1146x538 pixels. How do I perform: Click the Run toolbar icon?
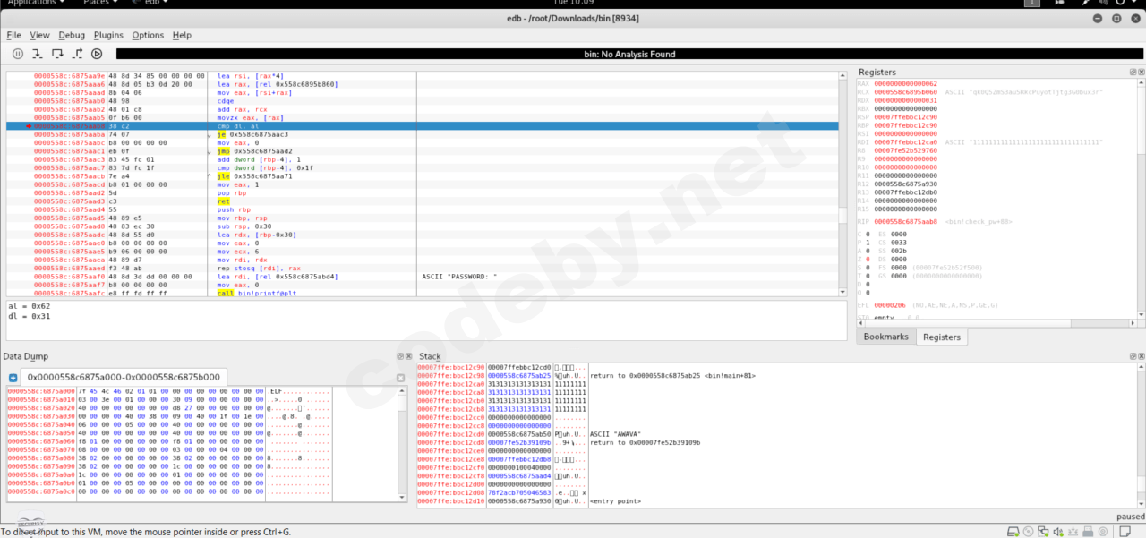pos(97,54)
